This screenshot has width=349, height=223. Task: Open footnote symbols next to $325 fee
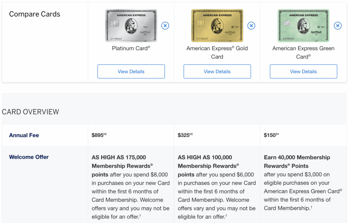[x=191, y=134]
